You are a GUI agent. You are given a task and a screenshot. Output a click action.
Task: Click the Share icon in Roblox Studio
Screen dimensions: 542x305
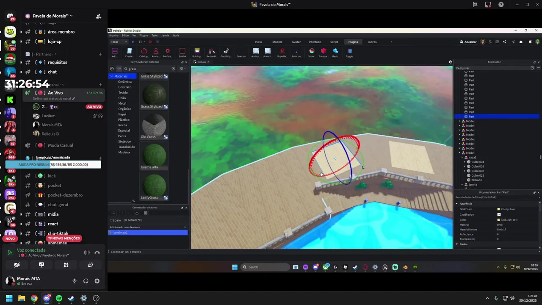[x=504, y=42]
